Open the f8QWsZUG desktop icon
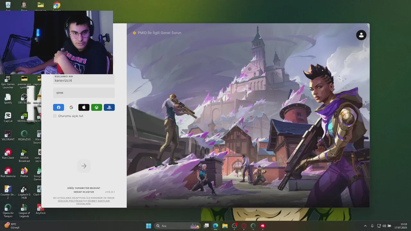The height and width of the screenshot is (231, 411). [24, 136]
